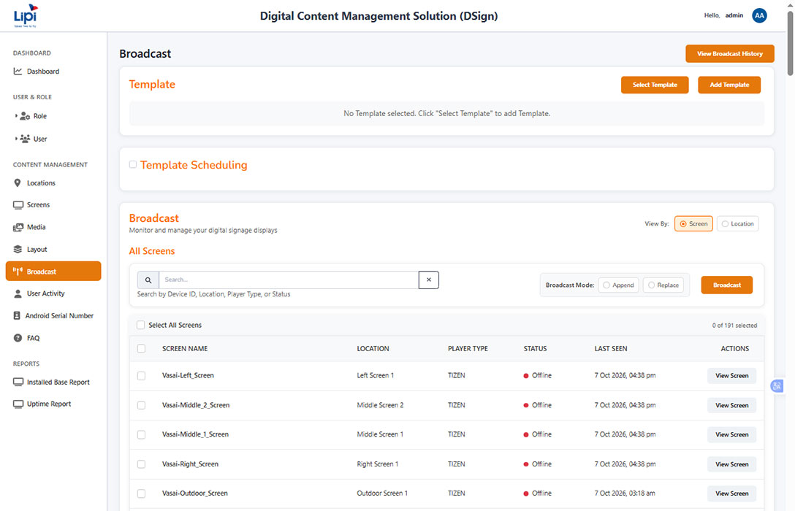The height and width of the screenshot is (511, 795).
Task: Select the Vasai-Outdoor_Screen checkbox
Action: 142,493
